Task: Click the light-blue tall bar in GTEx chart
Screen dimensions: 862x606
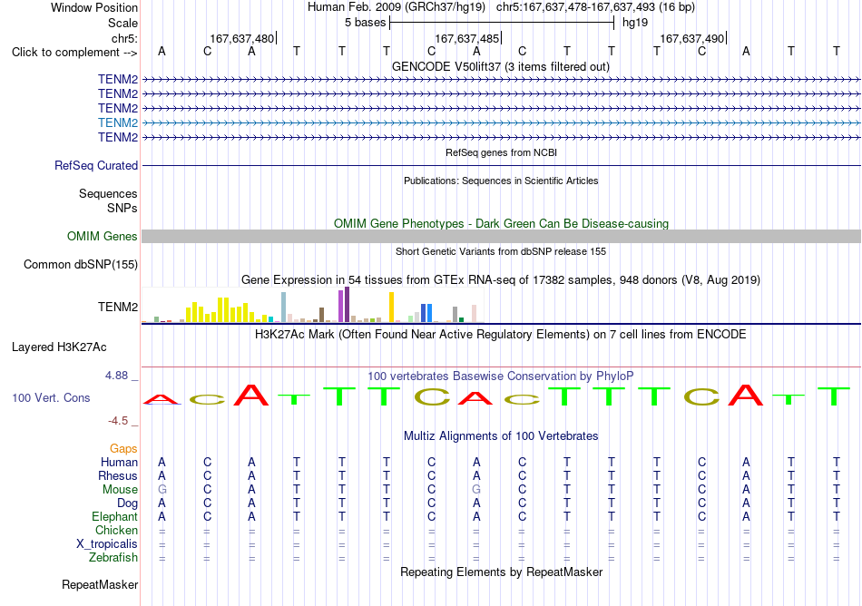Action: pyautogui.click(x=284, y=308)
